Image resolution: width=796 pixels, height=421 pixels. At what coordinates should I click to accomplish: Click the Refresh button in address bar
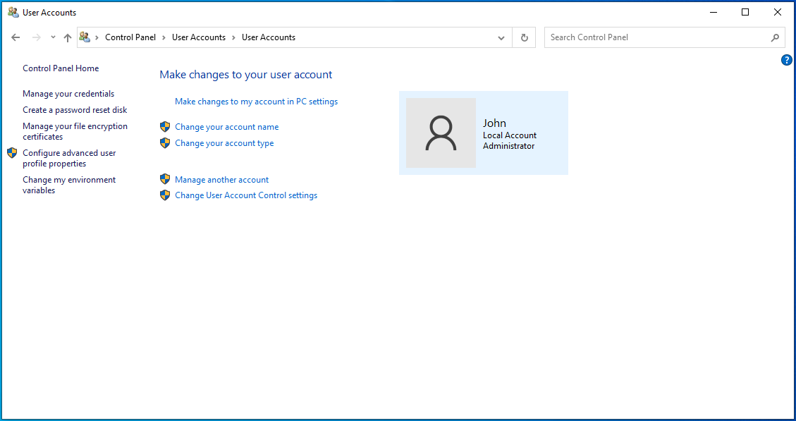point(525,38)
